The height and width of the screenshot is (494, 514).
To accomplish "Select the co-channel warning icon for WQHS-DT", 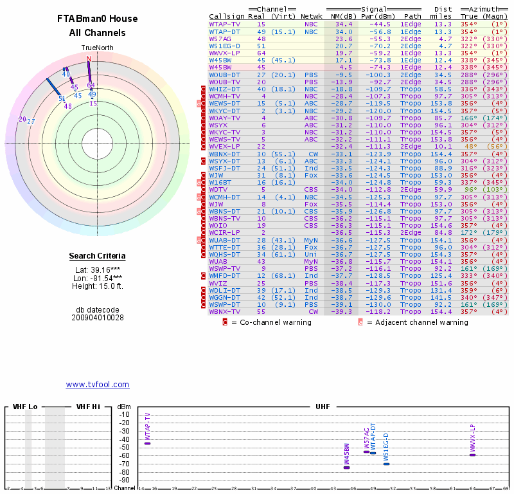I will pyautogui.click(x=203, y=254).
